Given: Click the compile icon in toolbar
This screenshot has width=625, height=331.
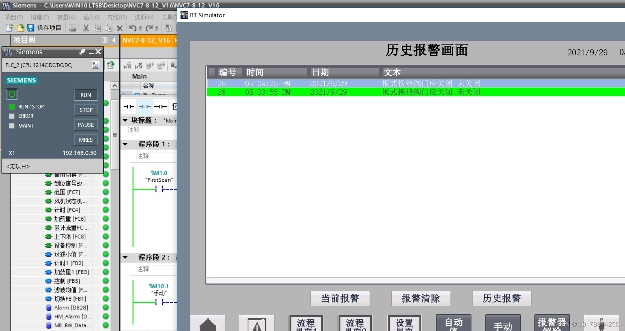Looking at the screenshot, I should (x=169, y=28).
